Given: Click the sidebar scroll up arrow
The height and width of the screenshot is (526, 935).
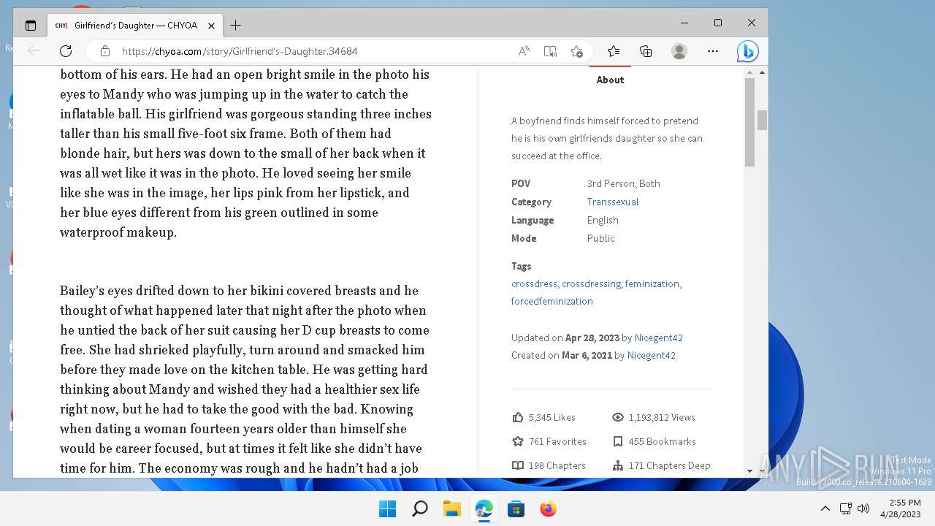Looking at the screenshot, I should (x=749, y=72).
